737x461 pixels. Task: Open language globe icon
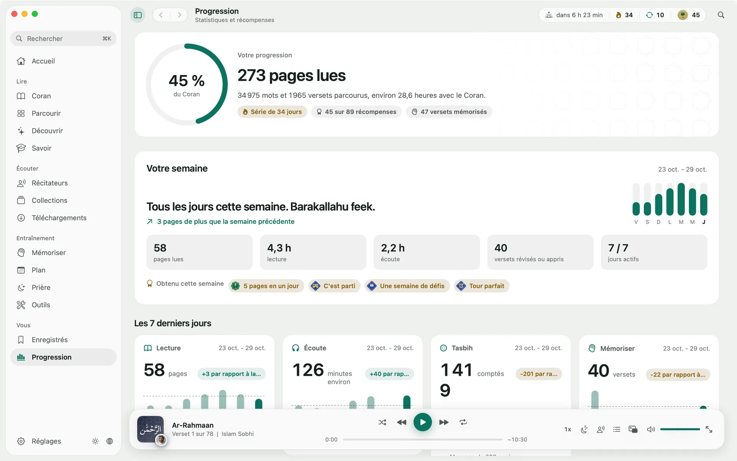pyautogui.click(x=110, y=441)
